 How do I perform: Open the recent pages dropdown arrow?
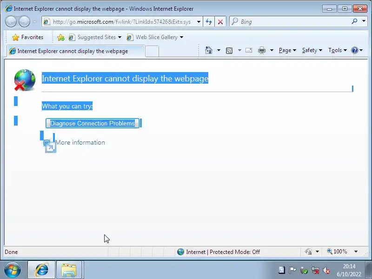tap(34, 22)
